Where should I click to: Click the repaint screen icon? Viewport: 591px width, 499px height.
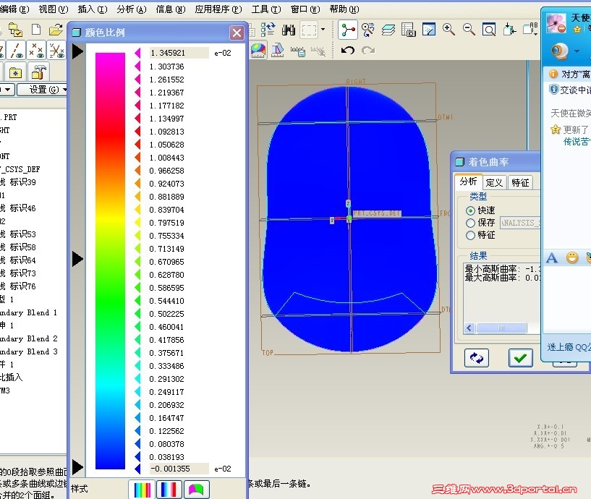tap(428, 30)
